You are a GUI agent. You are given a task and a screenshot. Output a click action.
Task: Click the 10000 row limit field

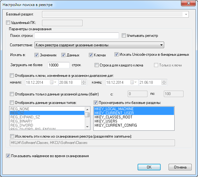pyautogui.click(x=59, y=65)
